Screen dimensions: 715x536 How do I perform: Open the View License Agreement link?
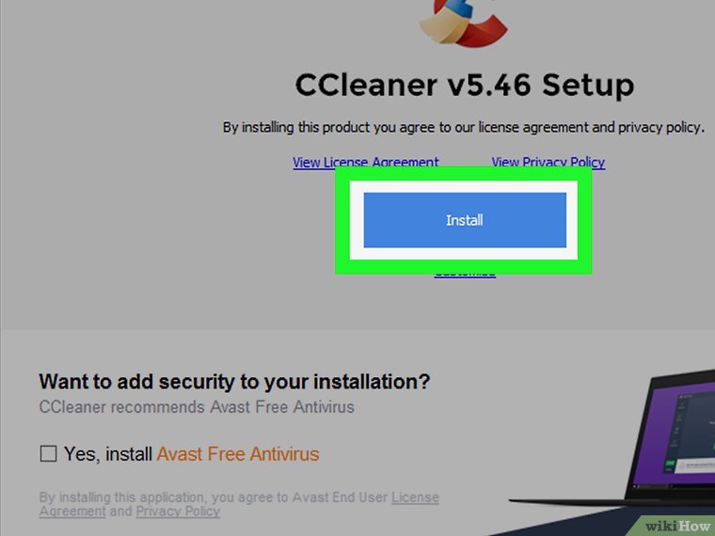[366, 163]
